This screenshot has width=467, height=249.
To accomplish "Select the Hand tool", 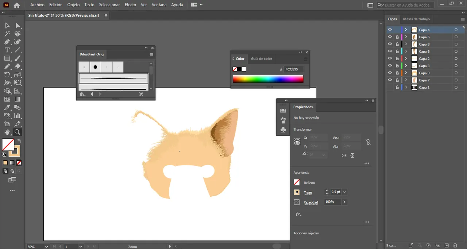I will point(7,132).
